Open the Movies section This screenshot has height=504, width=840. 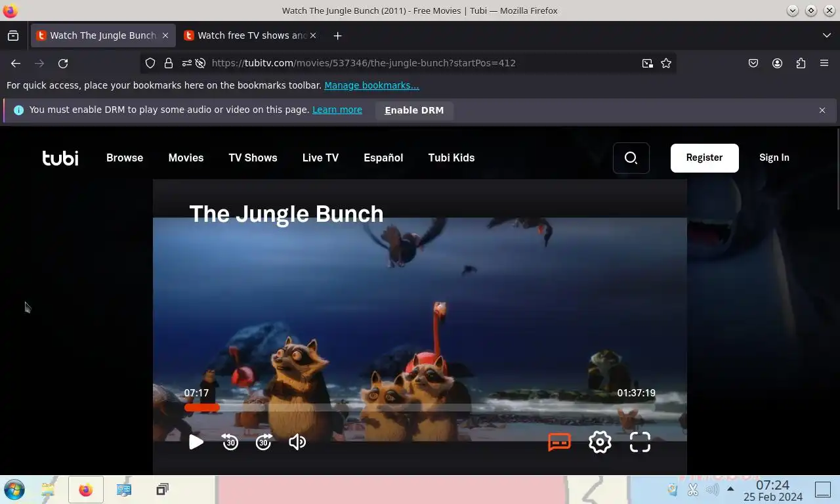point(186,158)
